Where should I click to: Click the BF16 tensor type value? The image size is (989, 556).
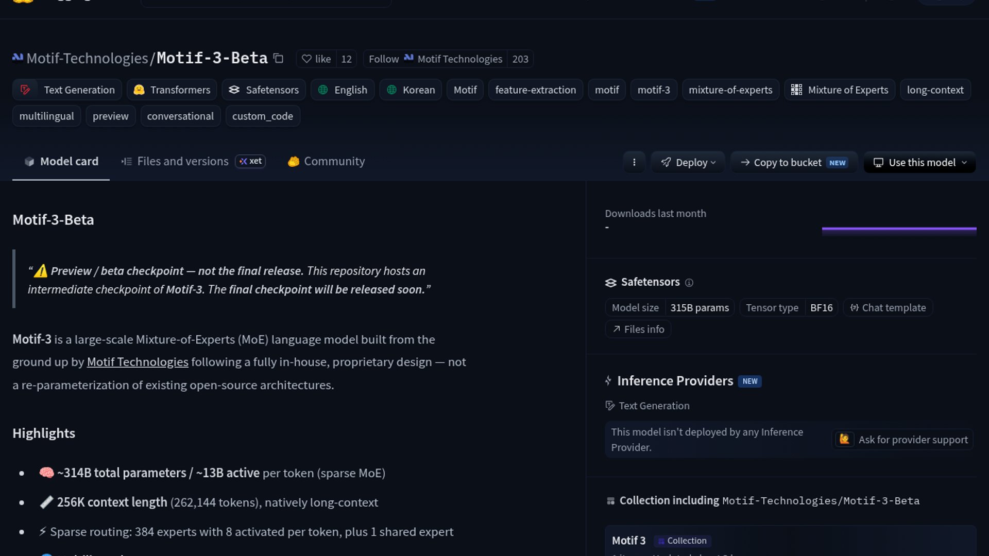pos(821,308)
